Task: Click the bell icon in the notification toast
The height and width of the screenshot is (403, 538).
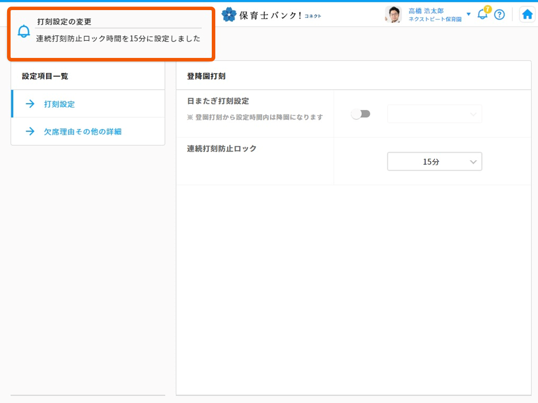Action: click(24, 32)
